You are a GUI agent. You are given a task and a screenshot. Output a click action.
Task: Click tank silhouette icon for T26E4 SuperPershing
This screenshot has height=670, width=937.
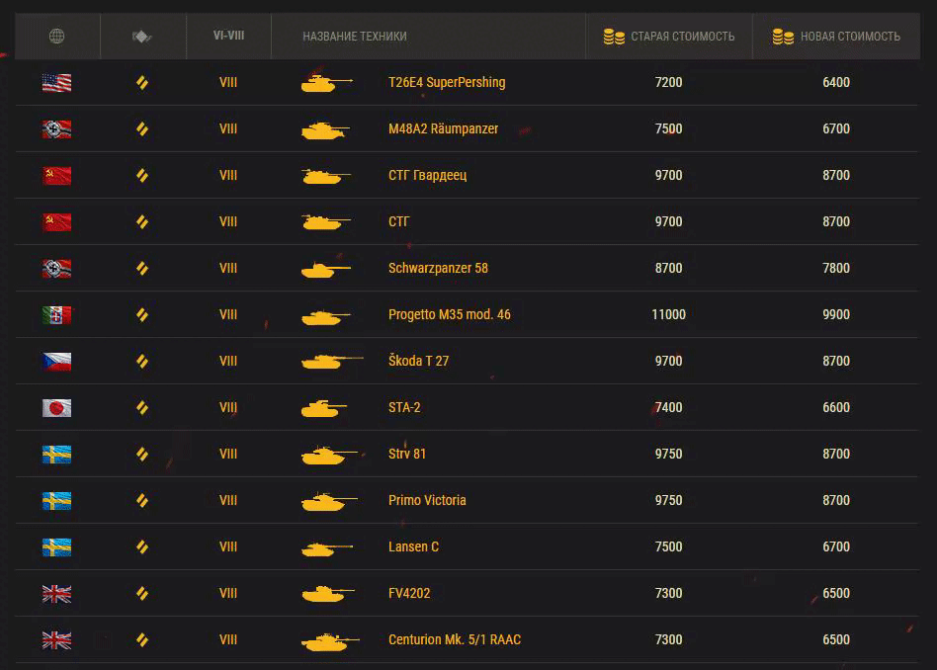point(326,82)
